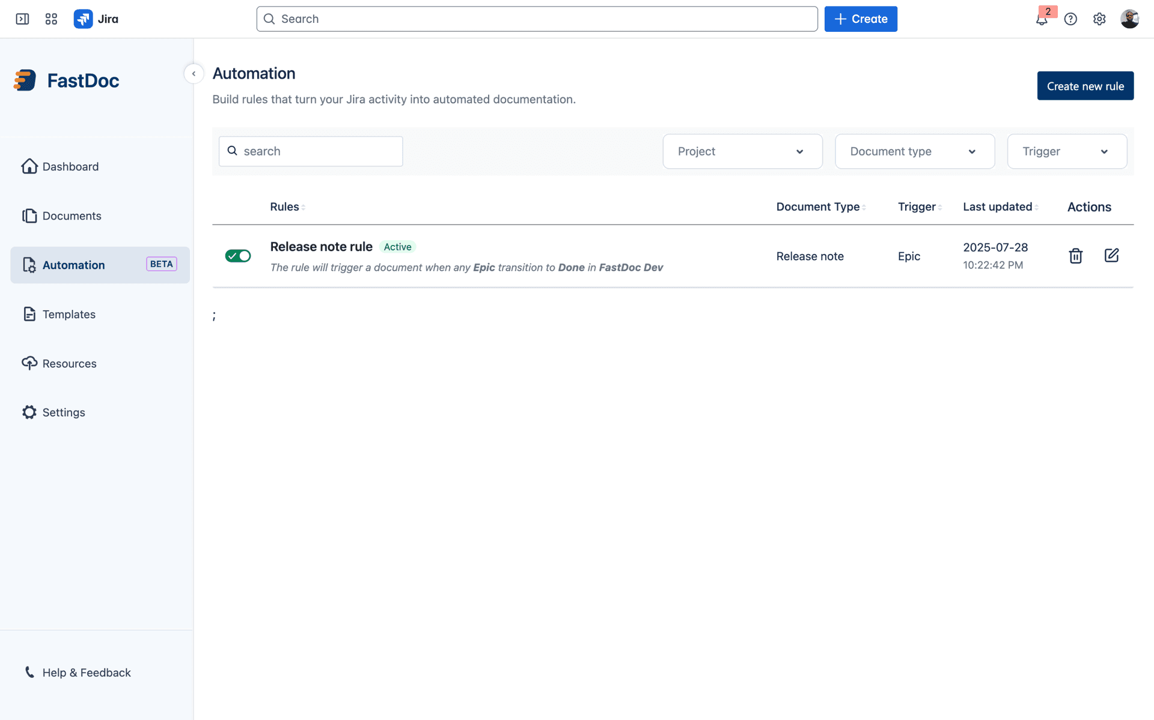Click the Create new rule button
This screenshot has width=1154, height=720.
click(1085, 85)
